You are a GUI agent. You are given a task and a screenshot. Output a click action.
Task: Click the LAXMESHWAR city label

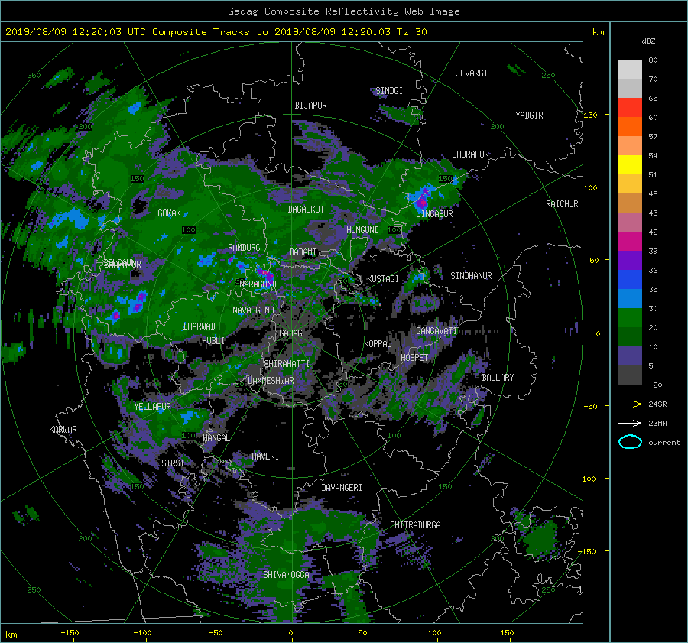tap(271, 381)
